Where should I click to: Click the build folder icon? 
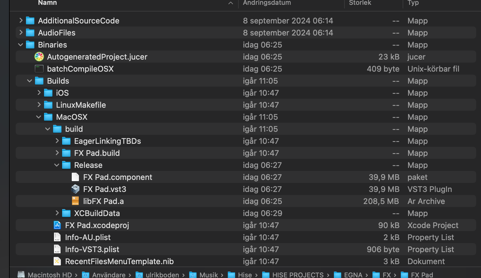pyautogui.click(x=57, y=129)
